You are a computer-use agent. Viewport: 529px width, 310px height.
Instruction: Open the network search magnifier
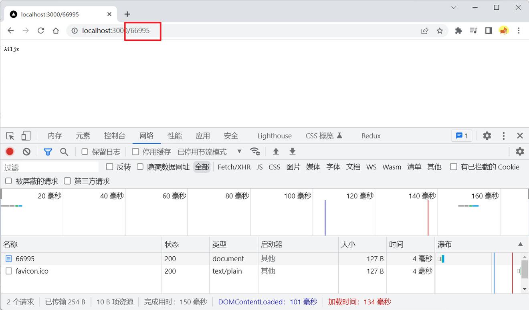(64, 151)
